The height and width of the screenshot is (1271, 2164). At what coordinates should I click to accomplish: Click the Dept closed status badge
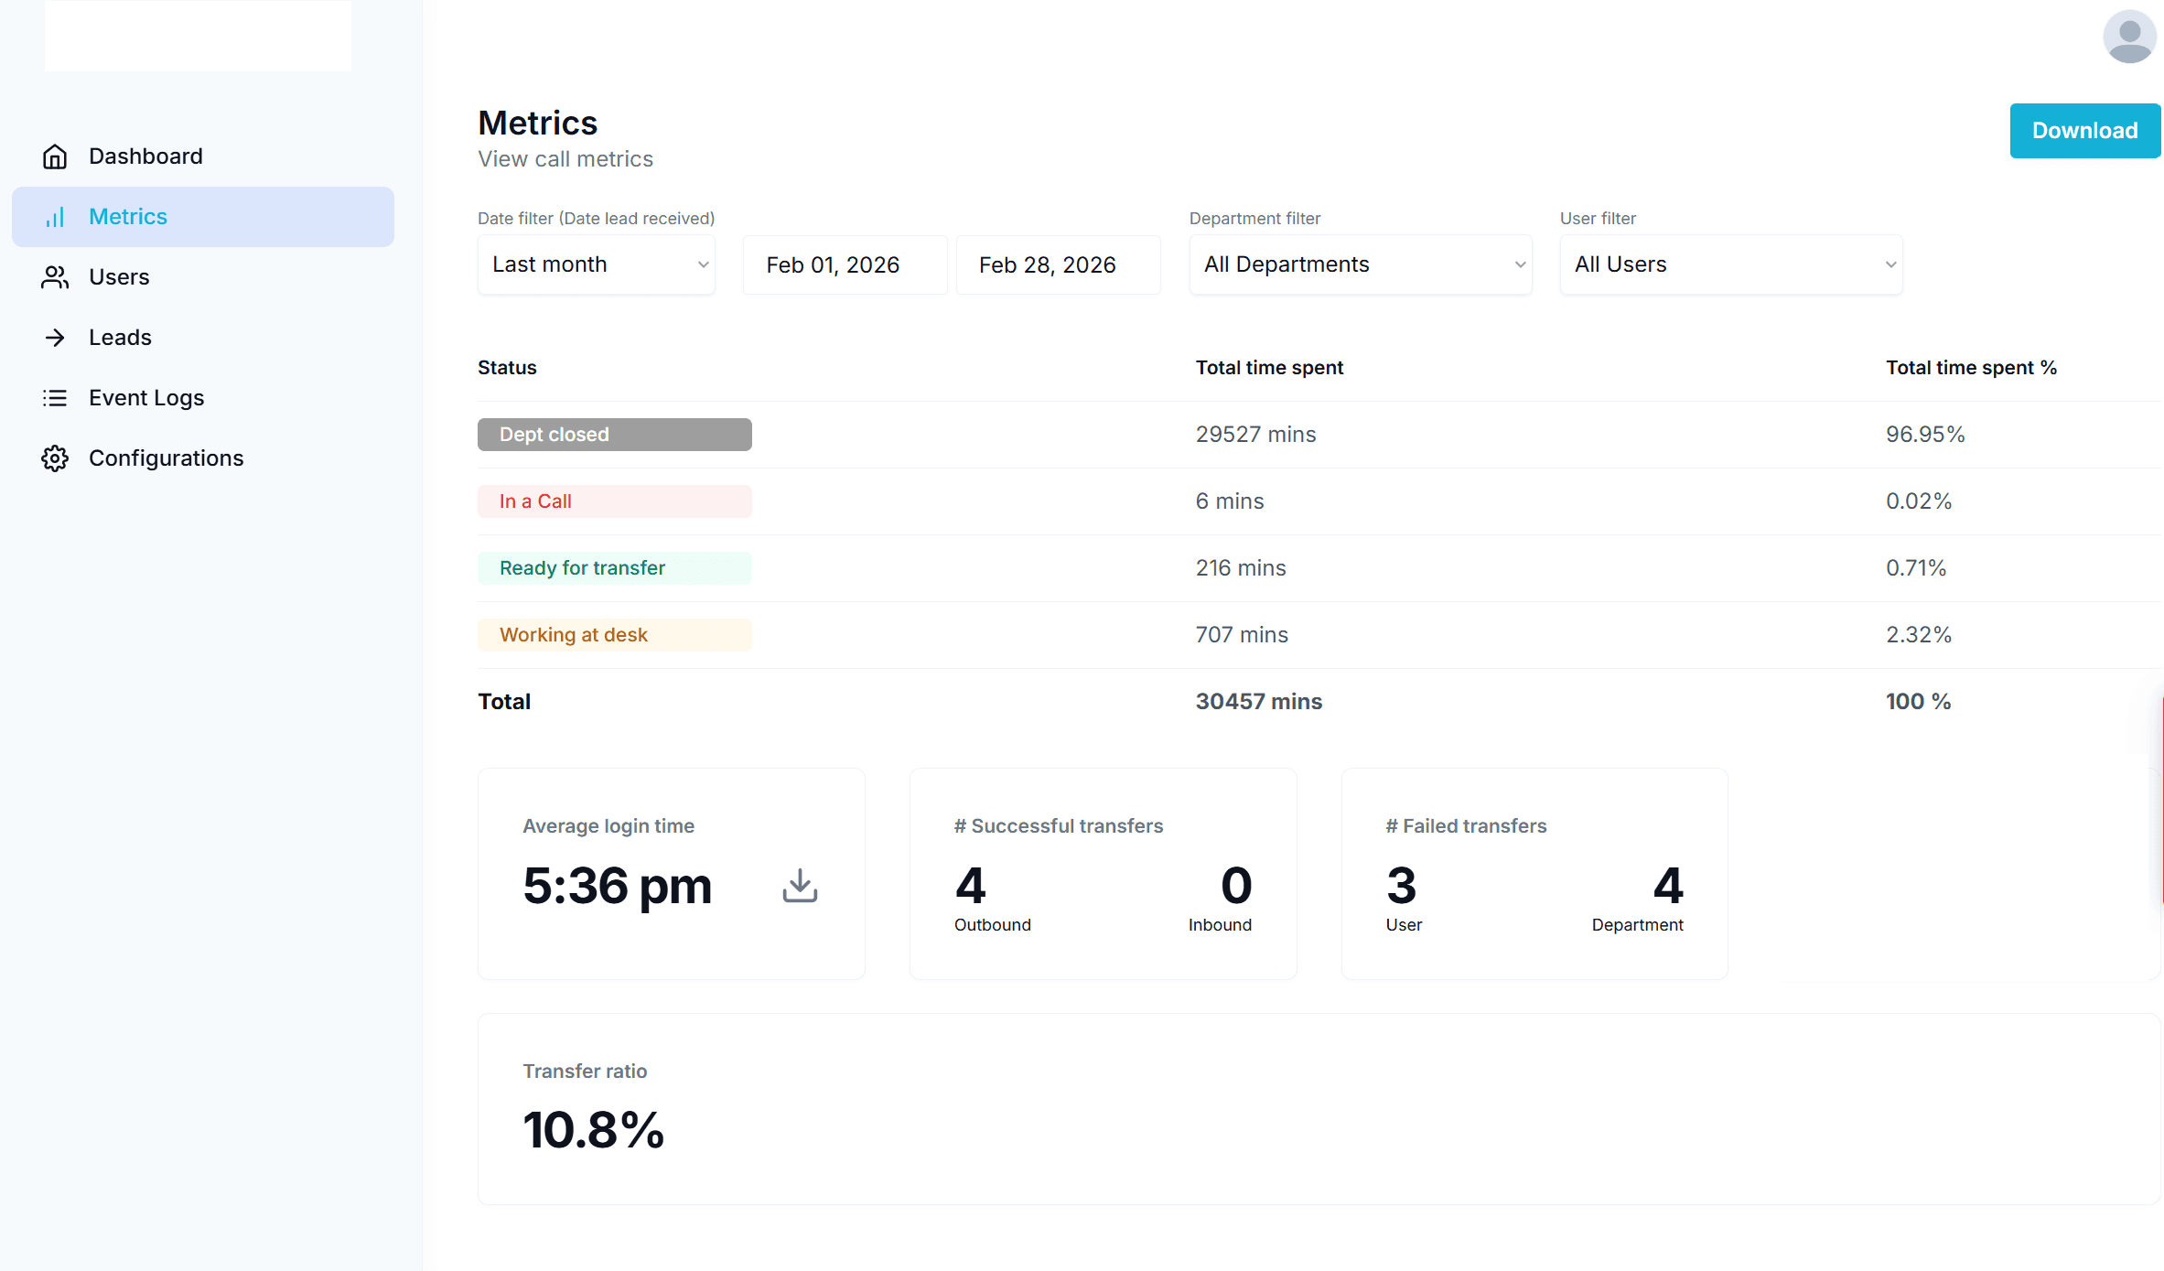(x=614, y=435)
